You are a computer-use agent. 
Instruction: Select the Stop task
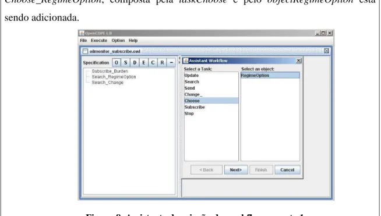click(x=211, y=113)
